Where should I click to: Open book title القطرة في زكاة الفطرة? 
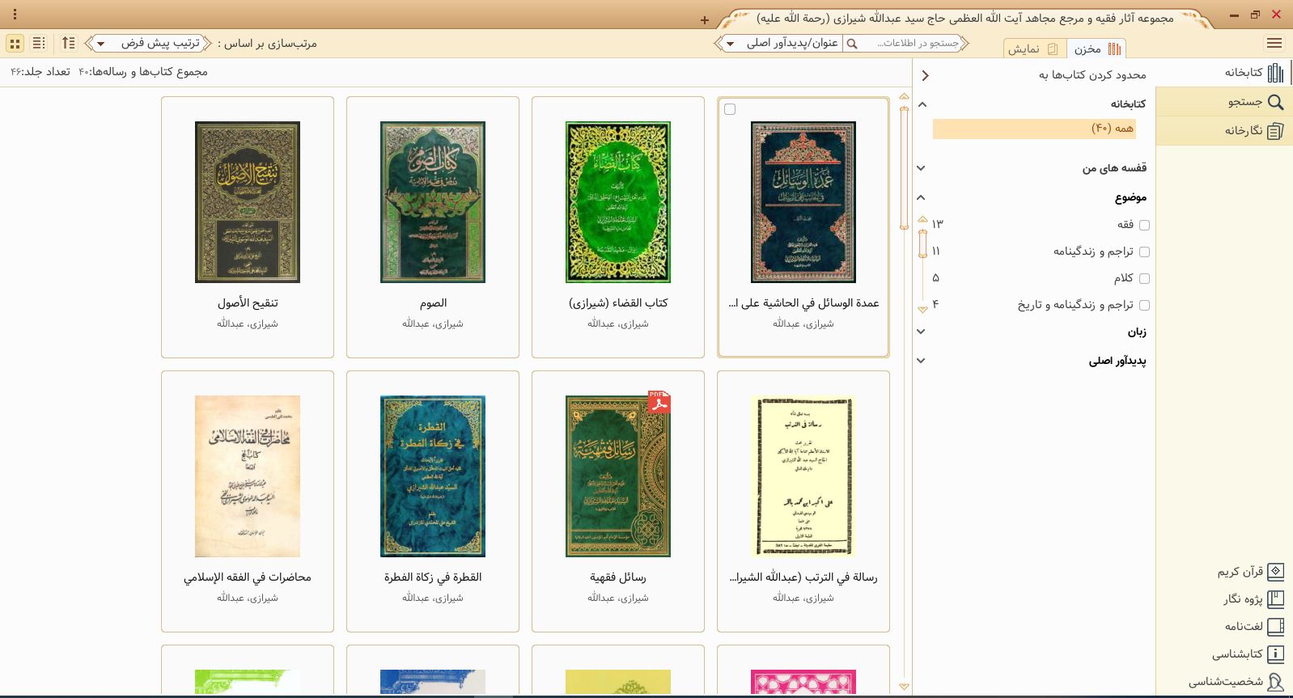(x=433, y=577)
